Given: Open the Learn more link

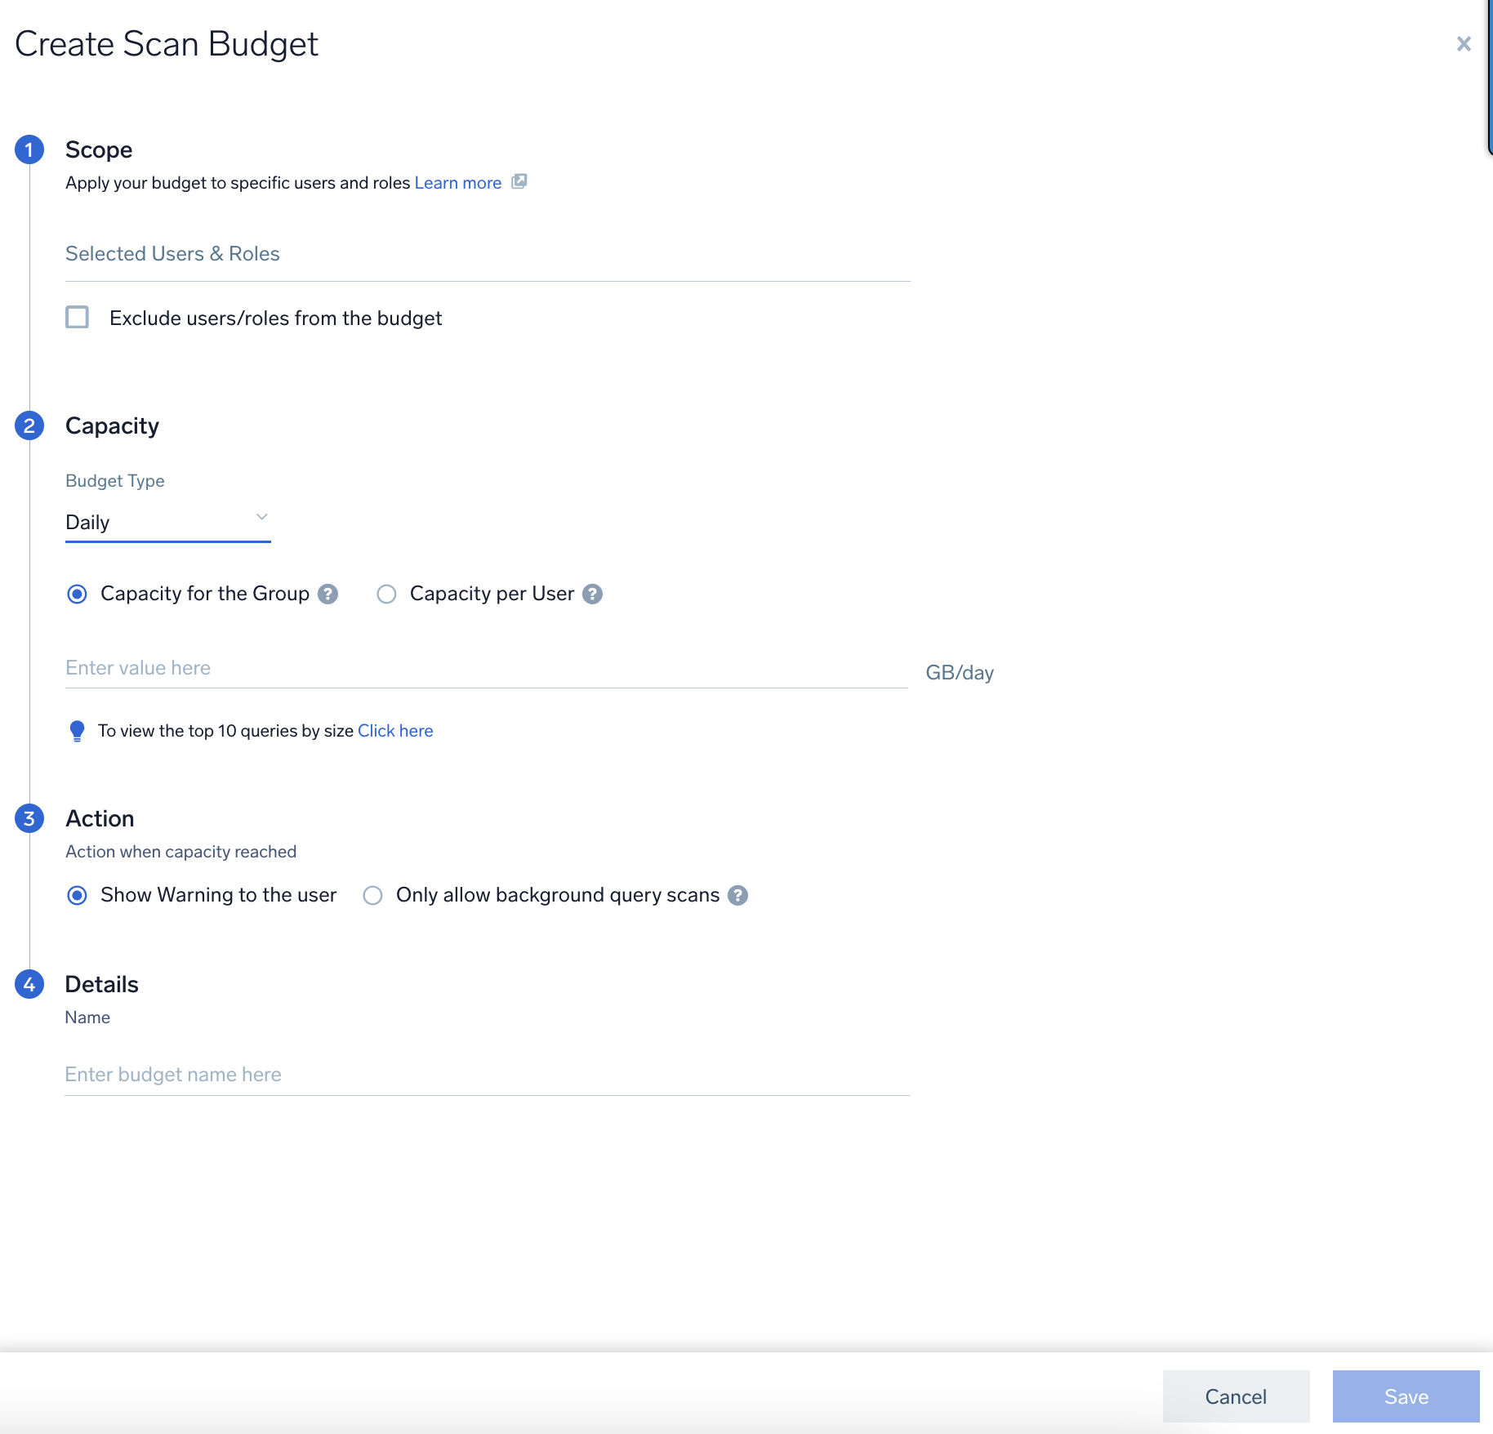Looking at the screenshot, I should click(457, 182).
